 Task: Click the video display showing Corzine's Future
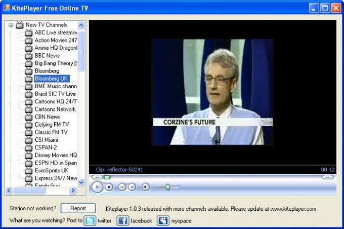[212, 92]
